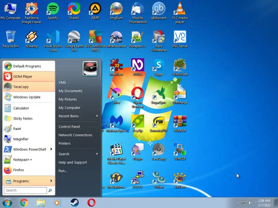Expand the Programs submenu in Start menu
This screenshot has width=278, height=208.
[29, 181]
